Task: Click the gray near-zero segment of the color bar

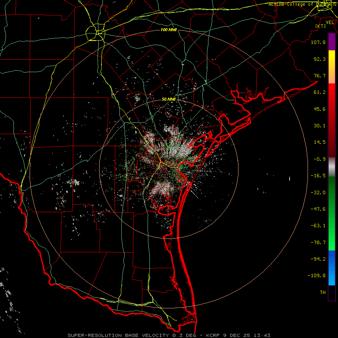Action: (x=332, y=167)
